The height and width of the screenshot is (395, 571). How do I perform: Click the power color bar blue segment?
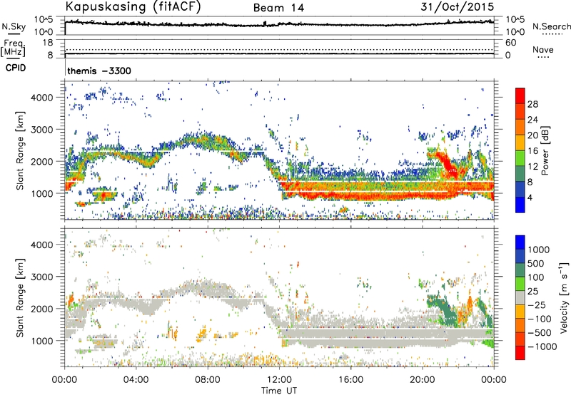[520, 205]
